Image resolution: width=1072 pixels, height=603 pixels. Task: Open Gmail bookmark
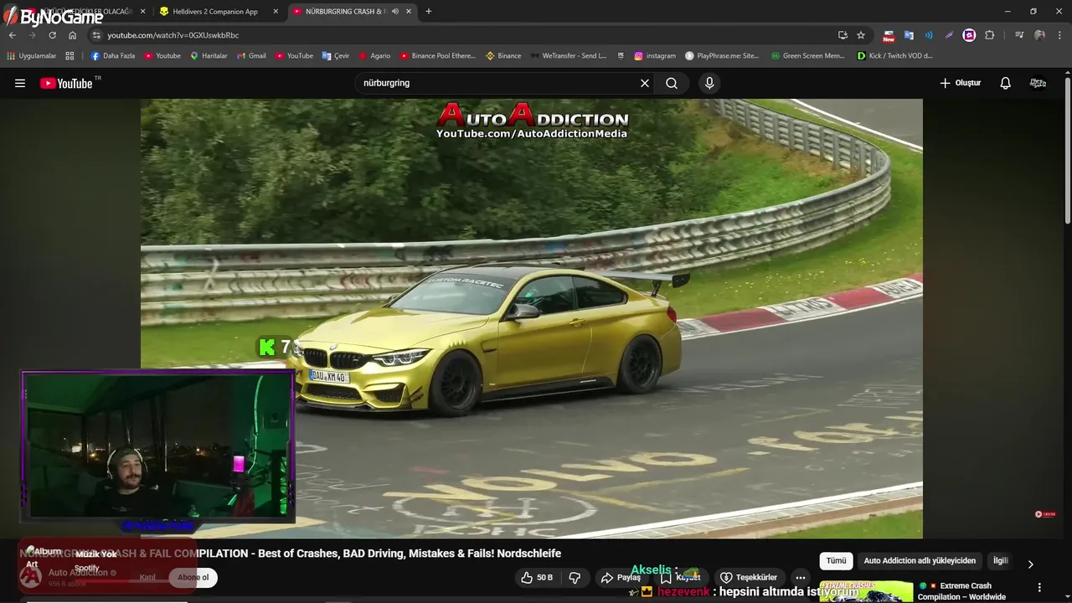251,56
